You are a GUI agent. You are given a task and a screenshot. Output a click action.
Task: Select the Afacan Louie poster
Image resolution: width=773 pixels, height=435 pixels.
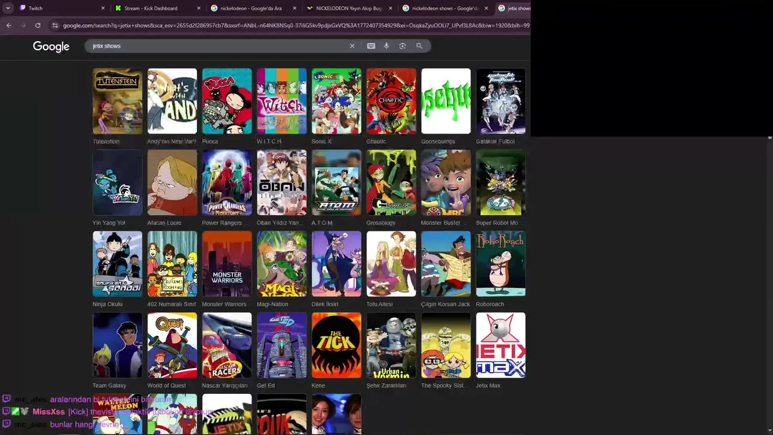coord(172,182)
